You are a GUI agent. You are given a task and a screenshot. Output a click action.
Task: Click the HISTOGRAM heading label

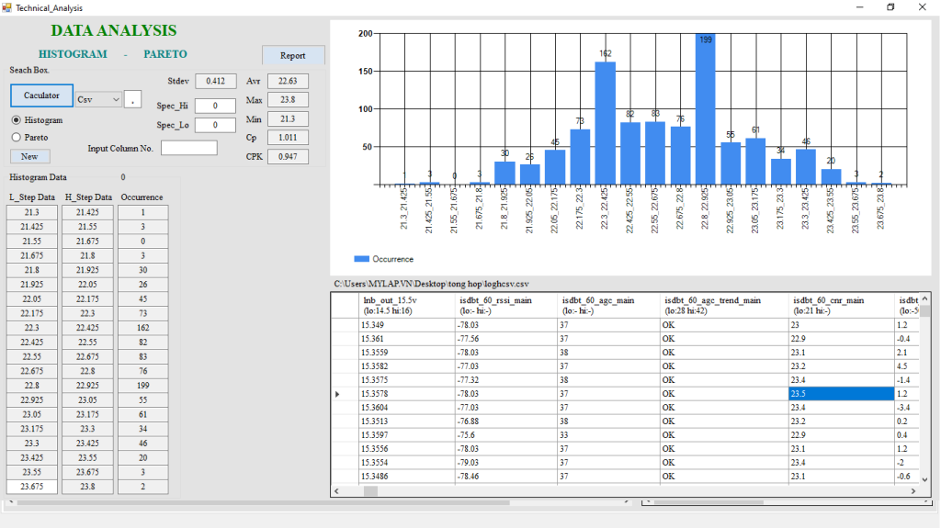tap(73, 54)
